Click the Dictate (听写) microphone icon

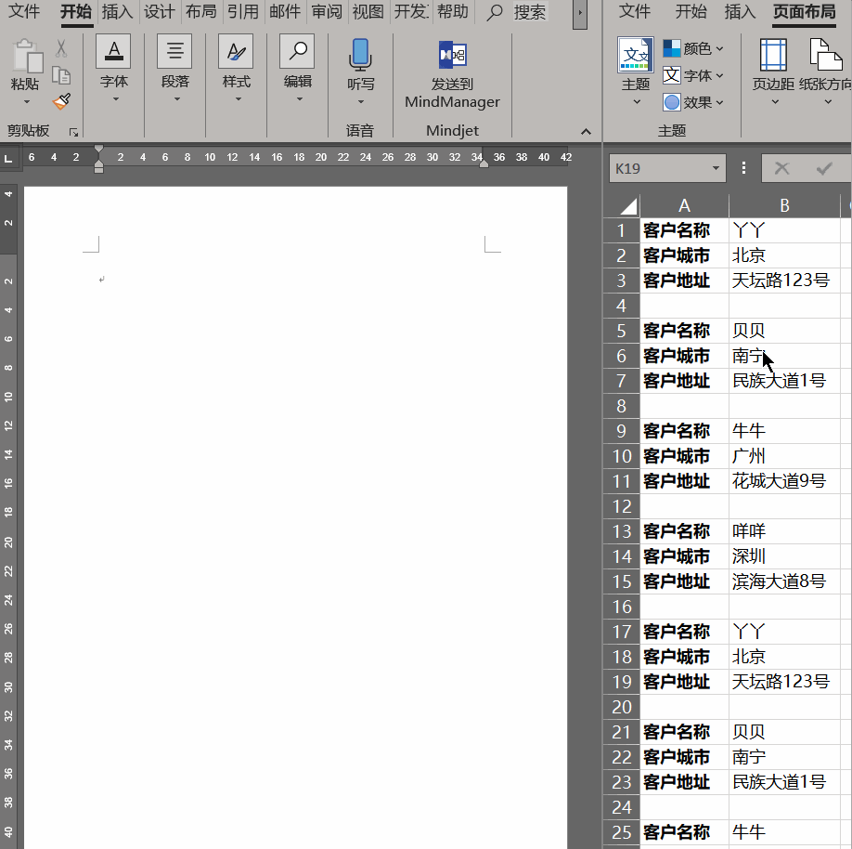pyautogui.click(x=360, y=55)
